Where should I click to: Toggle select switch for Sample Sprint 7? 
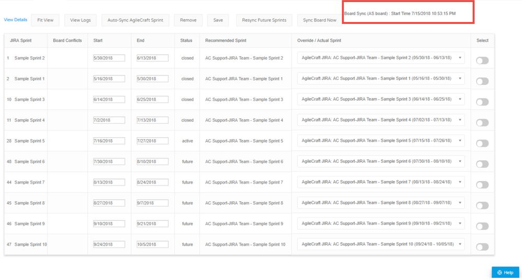coord(482,185)
